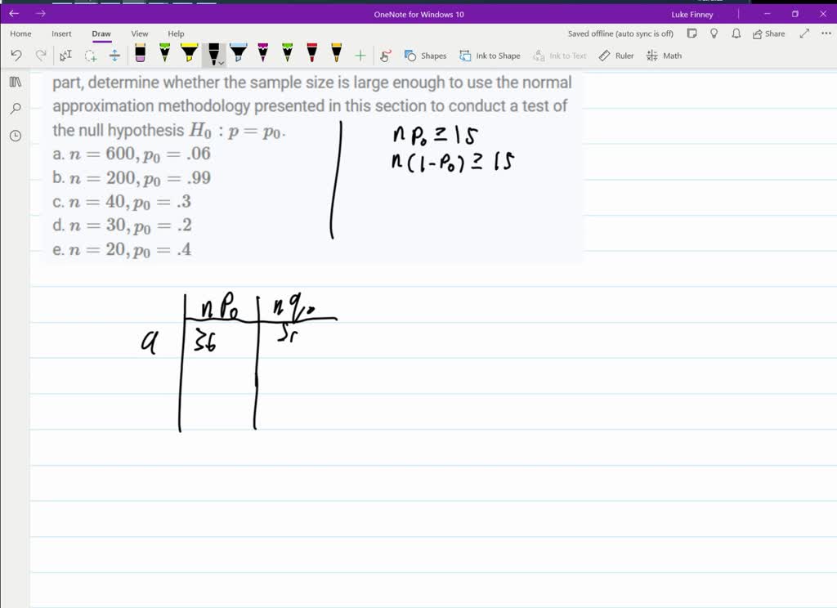The height and width of the screenshot is (608, 837).
Task: Select the yellow Highlighter pen
Action: [x=189, y=55]
